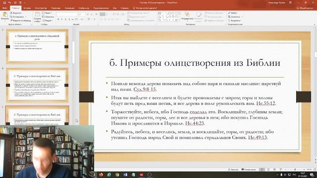Adjust the zoom slider in the status bar
The width and height of the screenshot is (317, 178).
tap(295, 170)
